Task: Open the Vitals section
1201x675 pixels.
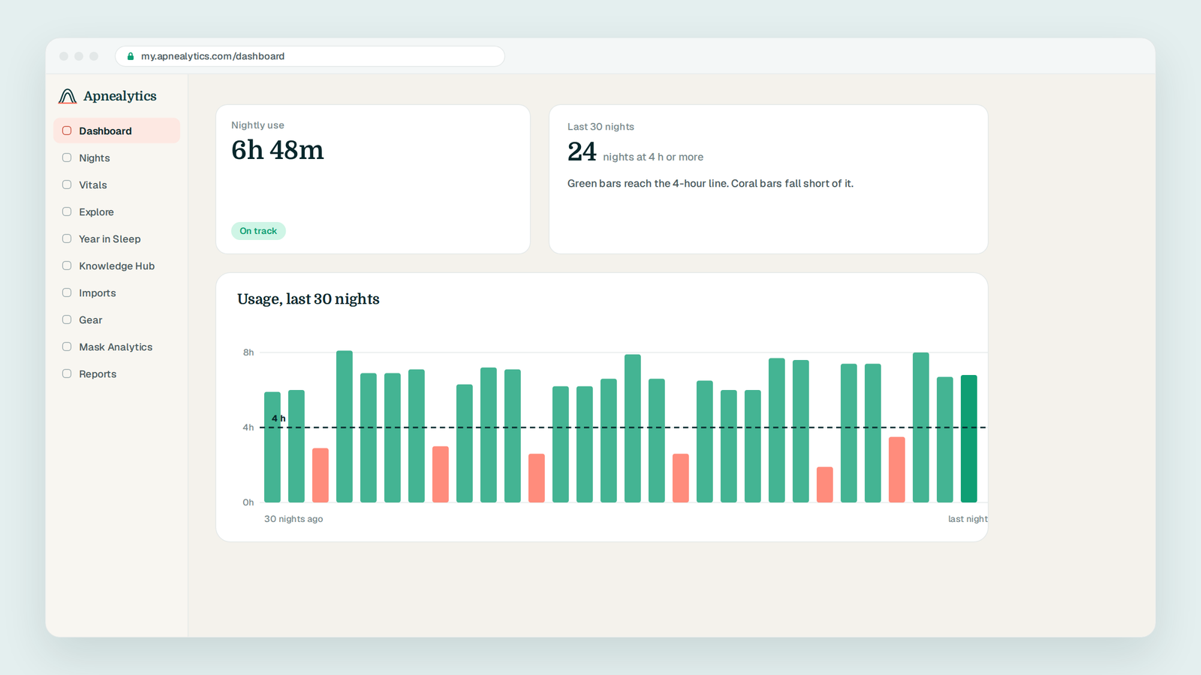Action: coord(116,184)
